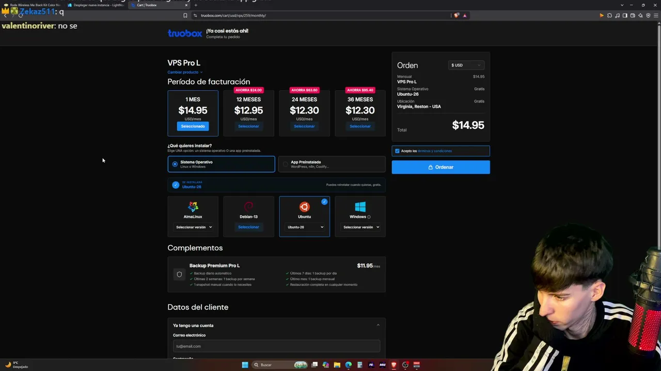Click Seleccionar on the Debian-13 card

pos(248,227)
